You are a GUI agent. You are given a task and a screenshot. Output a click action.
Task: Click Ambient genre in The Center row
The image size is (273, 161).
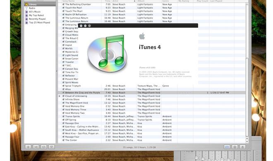pyautogui.click(x=167, y=140)
